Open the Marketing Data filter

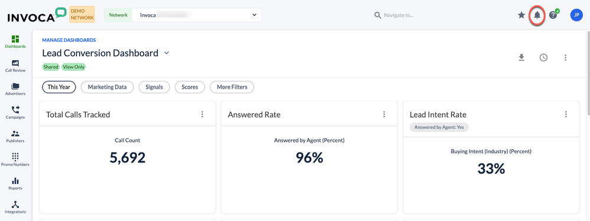(107, 87)
